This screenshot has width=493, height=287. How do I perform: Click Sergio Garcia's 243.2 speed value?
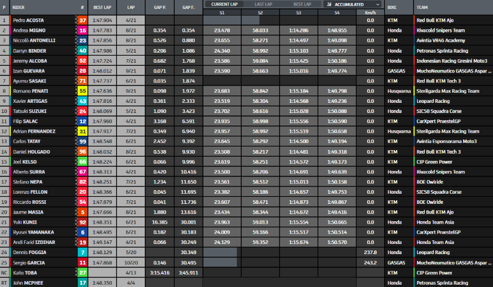click(x=370, y=262)
